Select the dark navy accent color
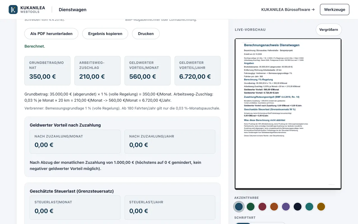 click(298, 207)
